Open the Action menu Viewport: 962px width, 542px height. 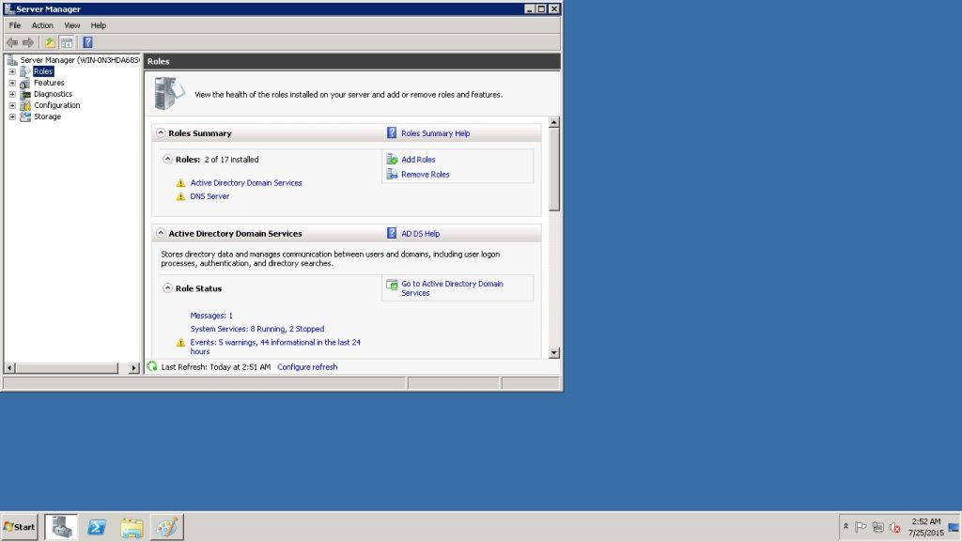point(42,25)
